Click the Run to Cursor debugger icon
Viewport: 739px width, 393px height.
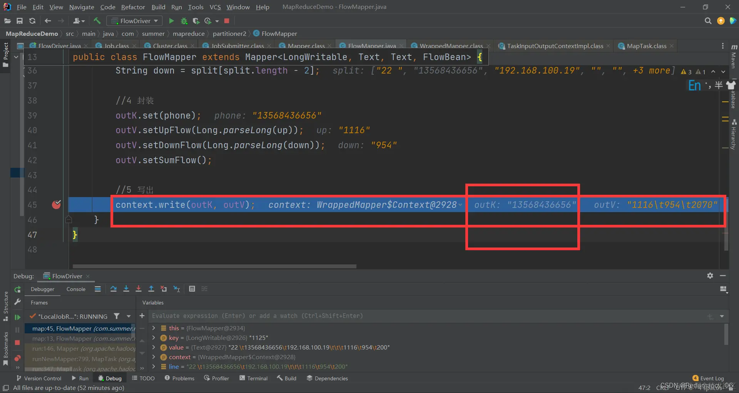[x=177, y=289]
